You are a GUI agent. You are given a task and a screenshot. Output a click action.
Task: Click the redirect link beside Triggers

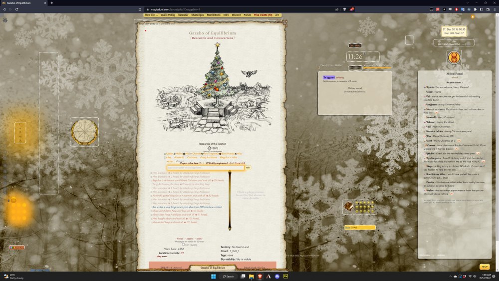coord(339,78)
